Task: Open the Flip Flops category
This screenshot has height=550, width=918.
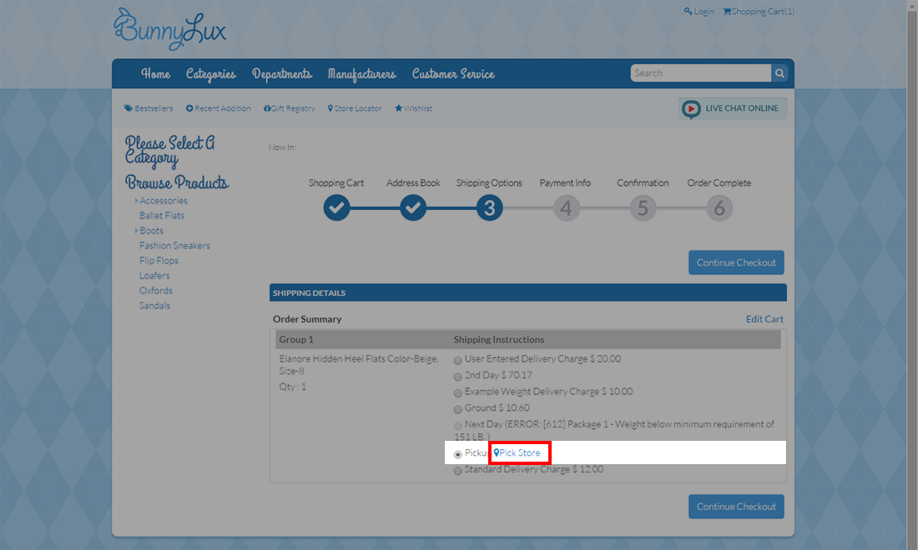Action: (159, 261)
